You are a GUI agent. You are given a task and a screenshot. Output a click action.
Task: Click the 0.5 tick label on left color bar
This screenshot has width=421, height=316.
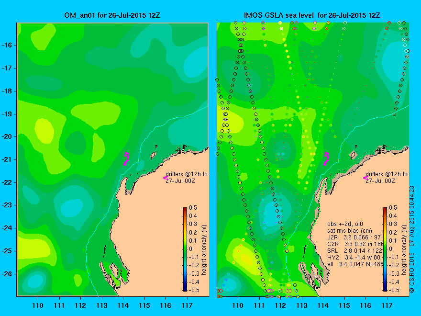point(193,208)
